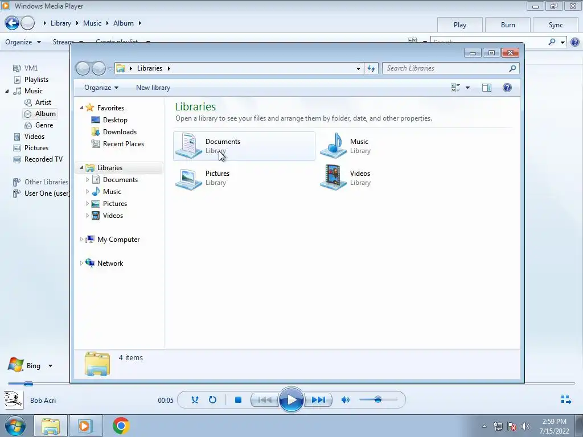The height and width of the screenshot is (437, 583).
Task: Open the Documents library icon
Action: point(189,146)
